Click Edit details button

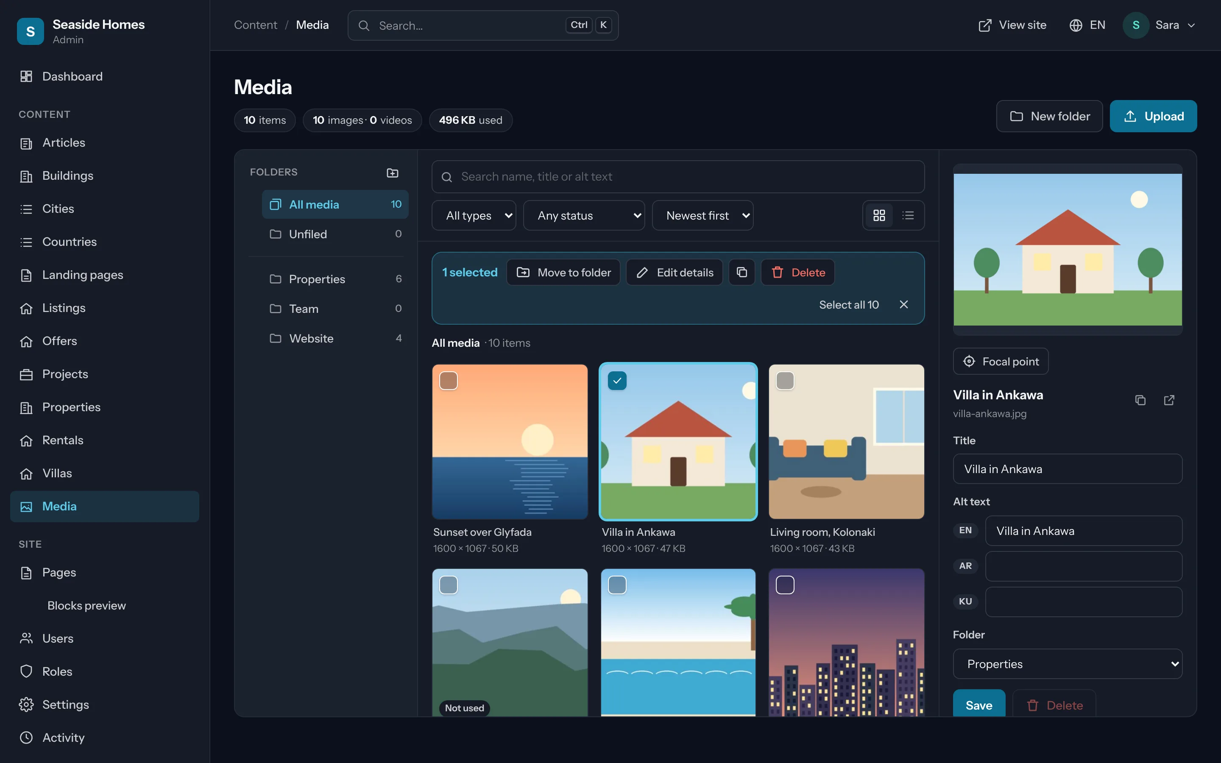click(x=674, y=273)
